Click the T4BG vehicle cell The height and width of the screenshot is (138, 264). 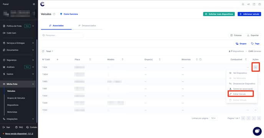[x=45, y=81]
